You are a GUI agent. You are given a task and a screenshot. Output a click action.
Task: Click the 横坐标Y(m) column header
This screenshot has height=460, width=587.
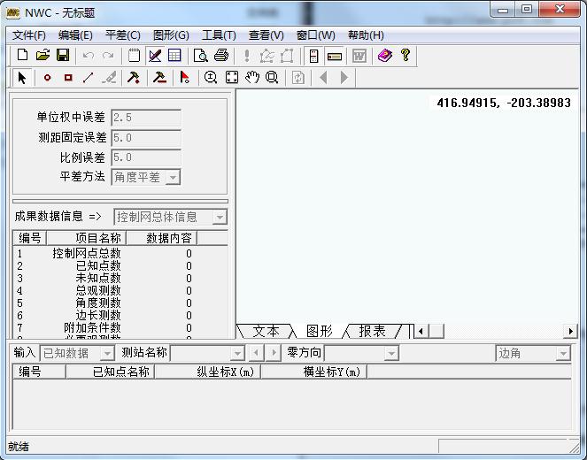tap(313, 372)
